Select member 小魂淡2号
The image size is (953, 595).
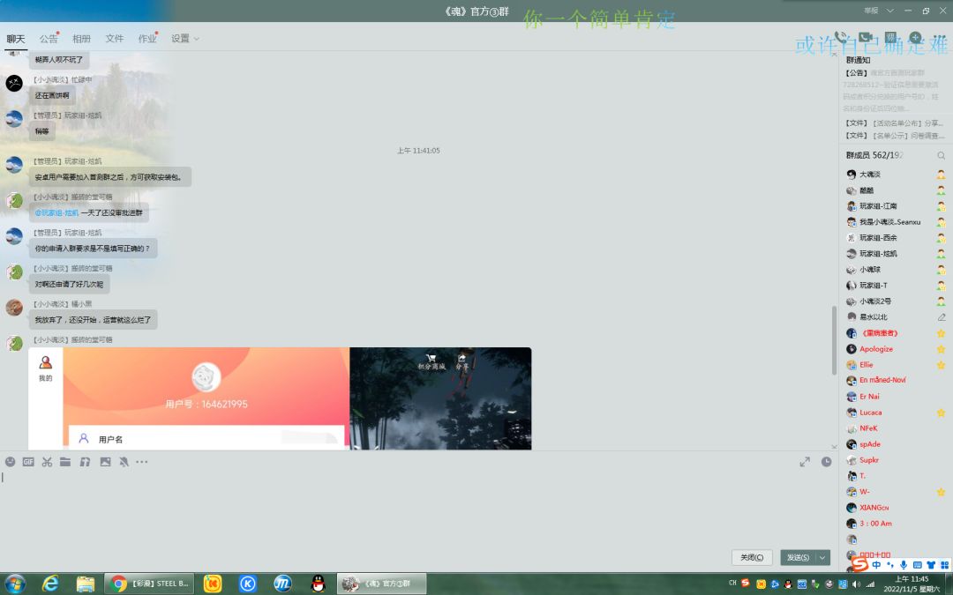(x=896, y=301)
